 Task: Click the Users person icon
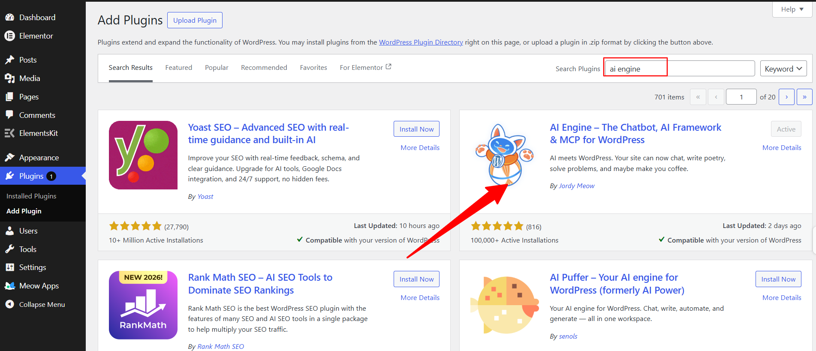pyautogui.click(x=9, y=231)
